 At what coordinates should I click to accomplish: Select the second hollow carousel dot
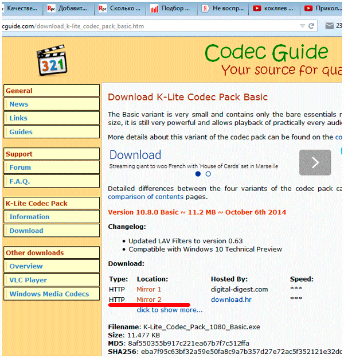(x=208, y=174)
